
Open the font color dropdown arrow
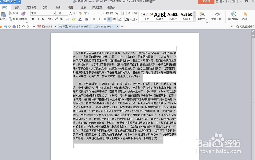tap(83, 19)
